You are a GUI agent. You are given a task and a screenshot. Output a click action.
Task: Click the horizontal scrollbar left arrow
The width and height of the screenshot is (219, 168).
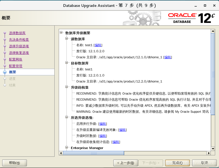coord(61,153)
